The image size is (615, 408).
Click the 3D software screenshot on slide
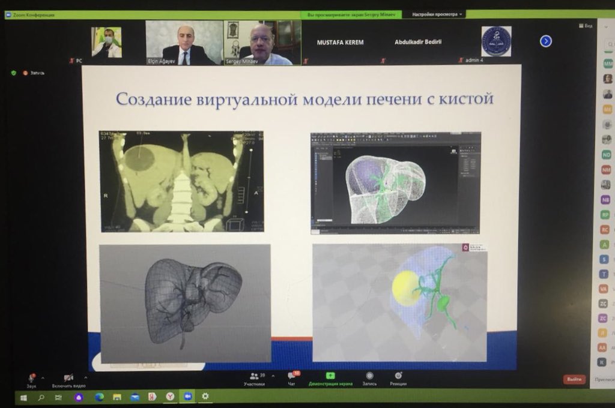(396, 183)
